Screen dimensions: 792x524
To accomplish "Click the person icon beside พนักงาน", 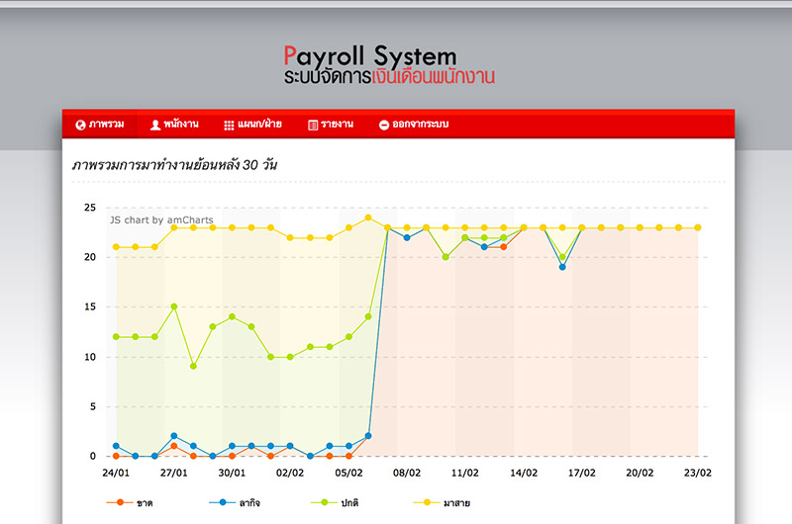I will click(155, 125).
